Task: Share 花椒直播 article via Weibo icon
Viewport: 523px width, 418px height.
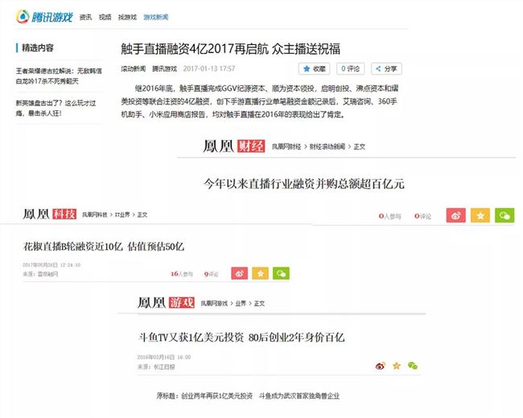Action: coord(240,273)
